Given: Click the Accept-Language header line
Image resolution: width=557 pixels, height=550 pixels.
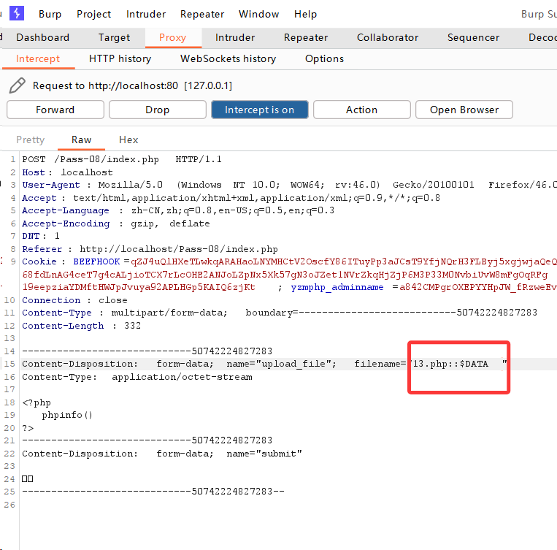Looking at the screenshot, I should pyautogui.click(x=178, y=210).
